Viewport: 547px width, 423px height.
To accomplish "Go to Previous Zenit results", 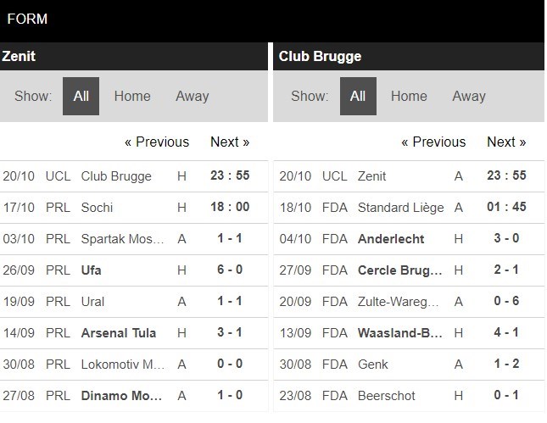I will (x=157, y=142).
